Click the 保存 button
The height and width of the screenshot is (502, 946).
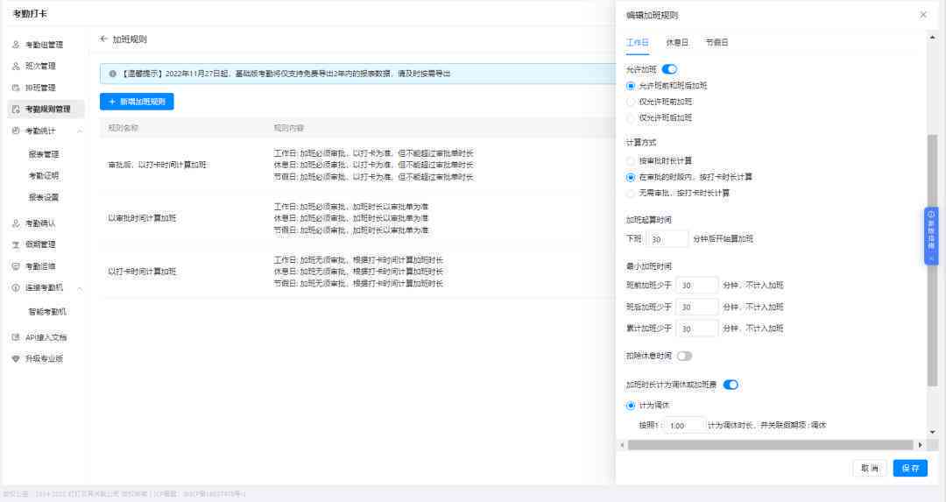tap(910, 468)
